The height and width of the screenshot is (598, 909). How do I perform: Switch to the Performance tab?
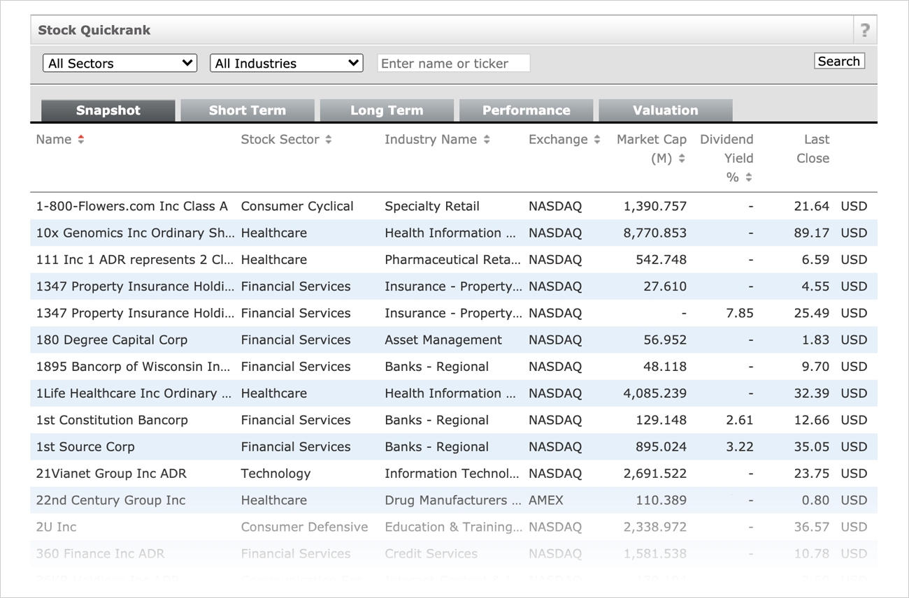pyautogui.click(x=527, y=110)
